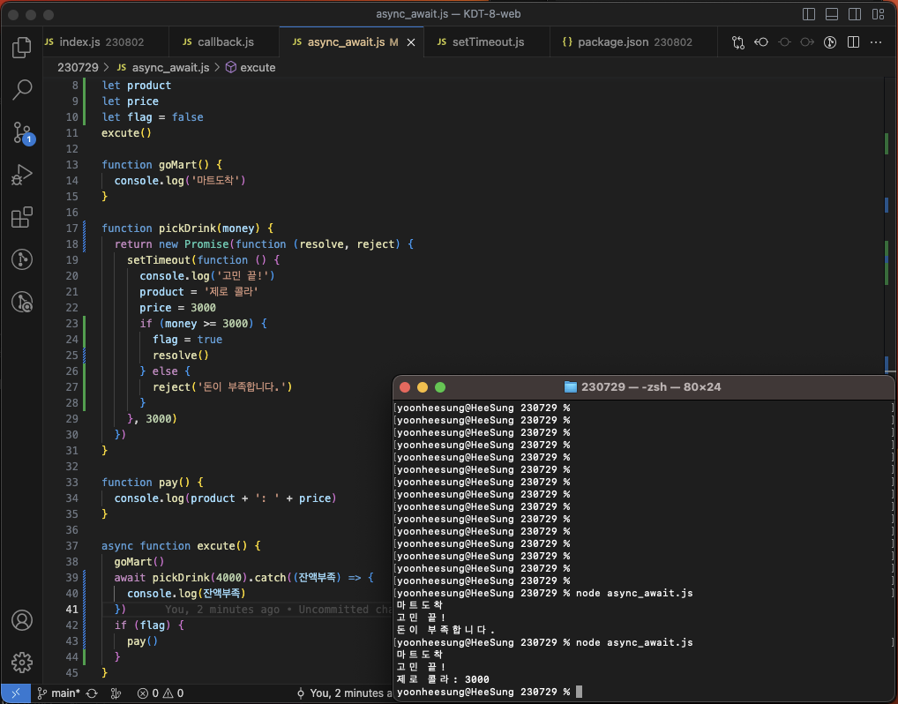Click the text cursor block at the terminal prompt
Image resolution: width=898 pixels, height=704 pixels.
579,692
